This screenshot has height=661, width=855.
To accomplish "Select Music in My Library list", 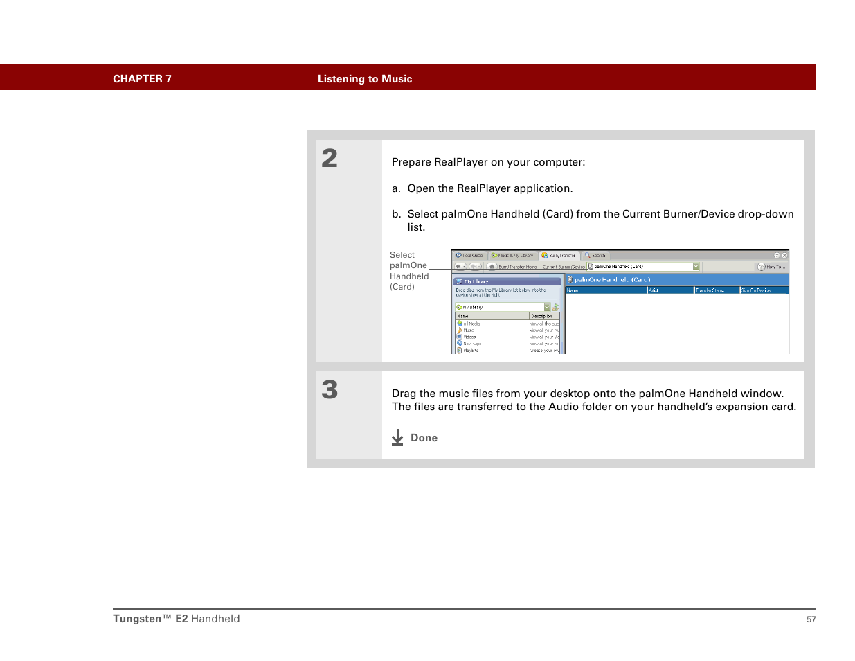I will 466,330.
